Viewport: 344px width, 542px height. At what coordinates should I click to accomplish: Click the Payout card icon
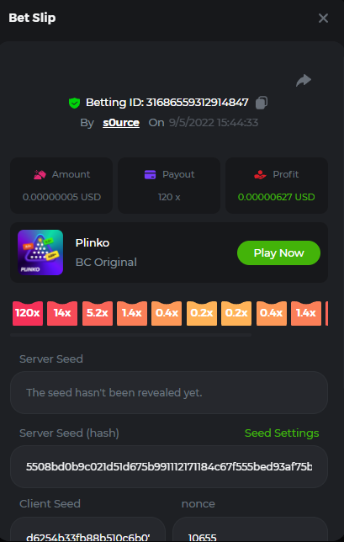pyautogui.click(x=151, y=174)
